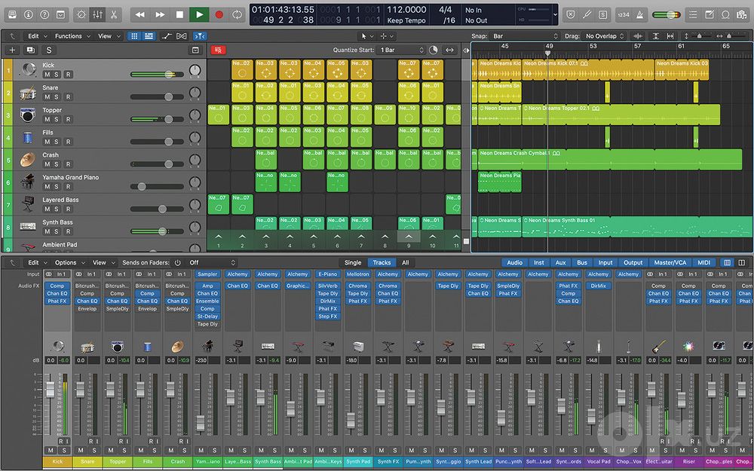Open the List Editors icon in the control bar
Image resolution: width=754 pixels, height=471 pixels.
(693, 15)
